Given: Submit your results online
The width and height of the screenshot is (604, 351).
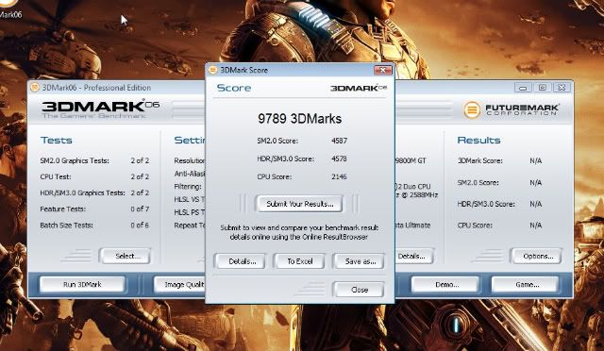Looking at the screenshot, I should pos(299,204).
